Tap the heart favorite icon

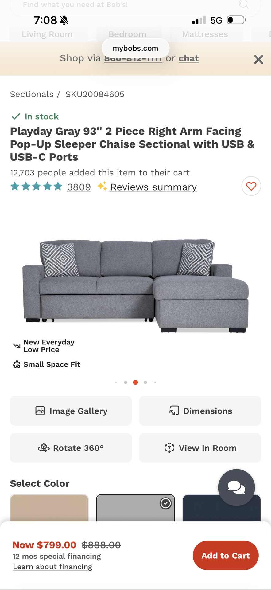(x=251, y=186)
